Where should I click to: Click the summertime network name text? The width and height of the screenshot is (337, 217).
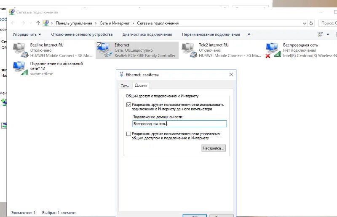[41, 74]
